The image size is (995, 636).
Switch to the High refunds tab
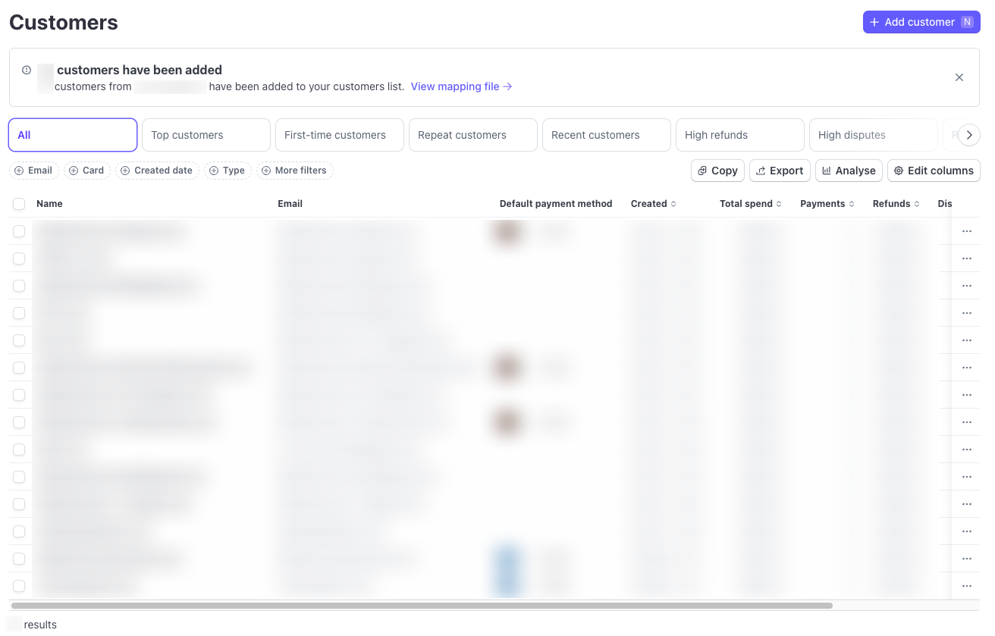[739, 135]
